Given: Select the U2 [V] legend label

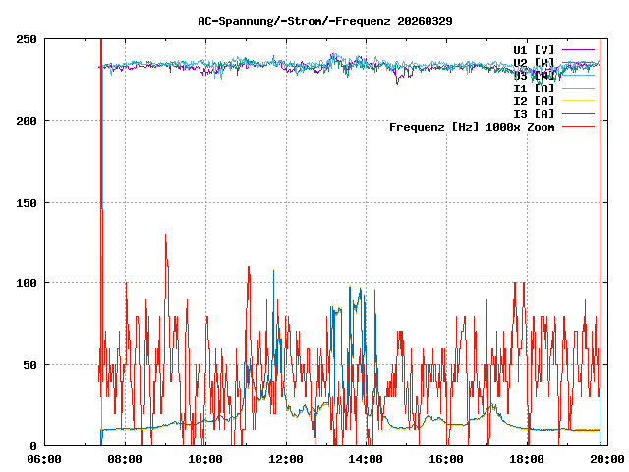Looking at the screenshot, I should pyautogui.click(x=534, y=62).
